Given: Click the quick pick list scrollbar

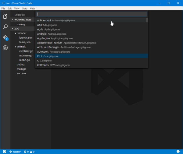Looking at the screenshot, I should [147, 20].
